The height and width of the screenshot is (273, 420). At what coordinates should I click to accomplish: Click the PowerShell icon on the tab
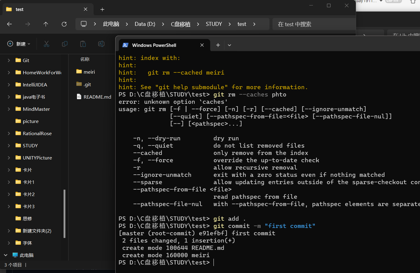click(x=125, y=45)
